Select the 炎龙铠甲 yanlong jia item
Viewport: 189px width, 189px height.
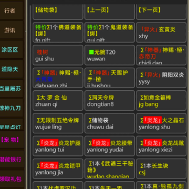tap(58, 169)
